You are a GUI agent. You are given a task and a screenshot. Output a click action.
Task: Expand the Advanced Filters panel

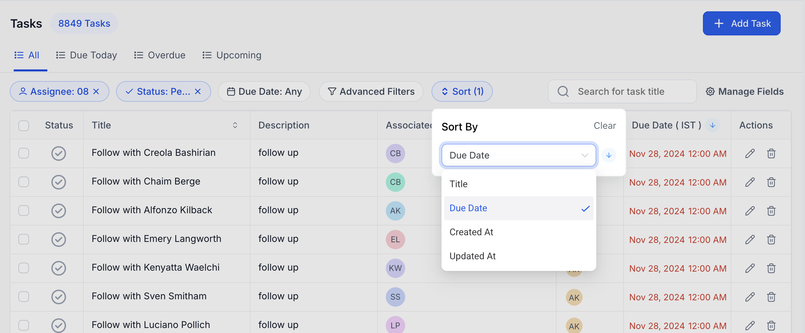[371, 91]
